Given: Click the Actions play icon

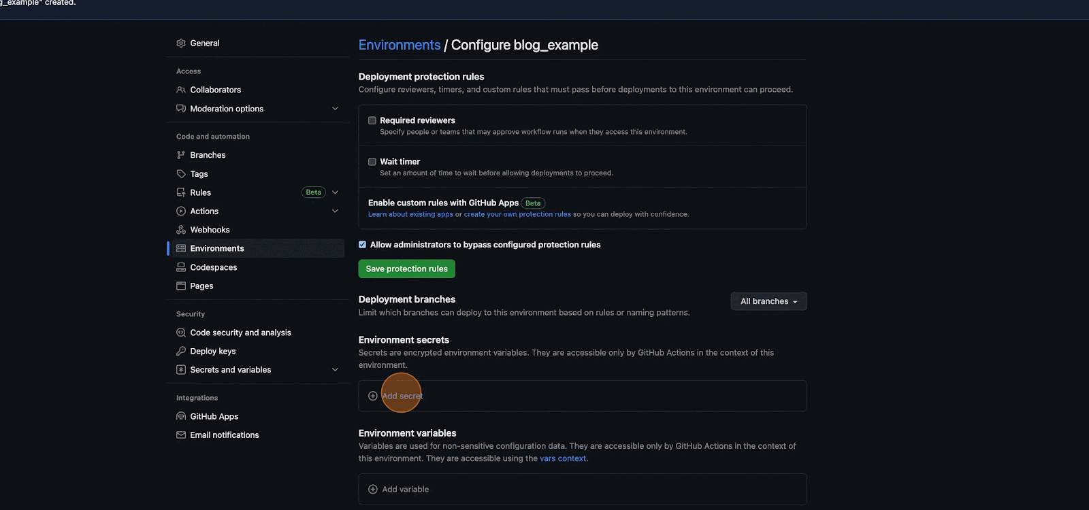Looking at the screenshot, I should [181, 211].
